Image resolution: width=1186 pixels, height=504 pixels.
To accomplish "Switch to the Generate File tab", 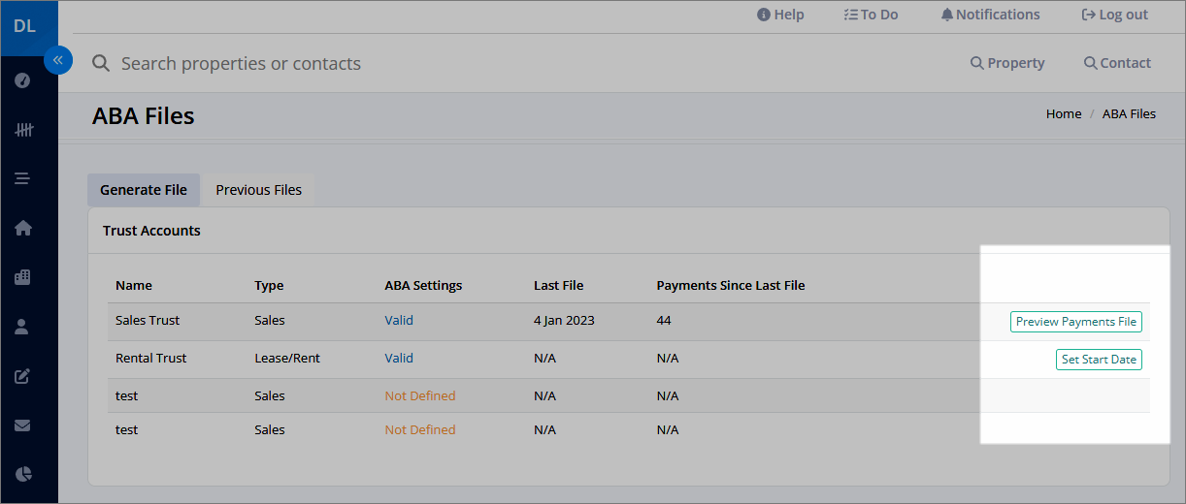I will [144, 190].
